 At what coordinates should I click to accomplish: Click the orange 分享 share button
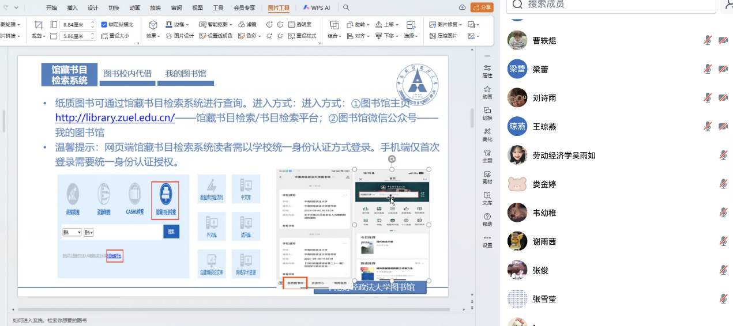tap(482, 7)
